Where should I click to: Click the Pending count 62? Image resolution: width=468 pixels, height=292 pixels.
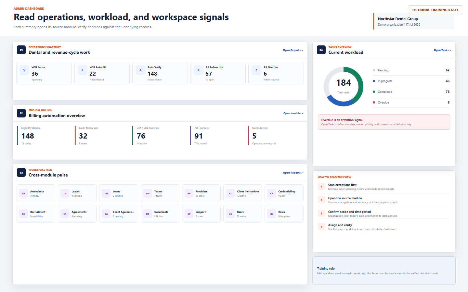pyautogui.click(x=448, y=70)
